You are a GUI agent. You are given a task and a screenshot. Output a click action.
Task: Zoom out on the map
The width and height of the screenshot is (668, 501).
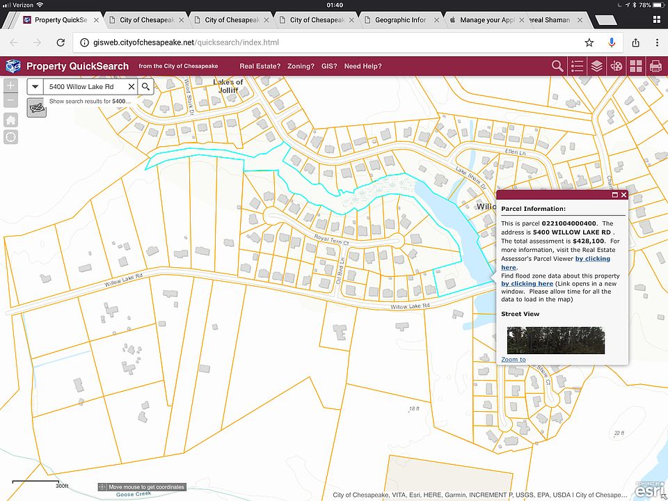click(x=10, y=102)
